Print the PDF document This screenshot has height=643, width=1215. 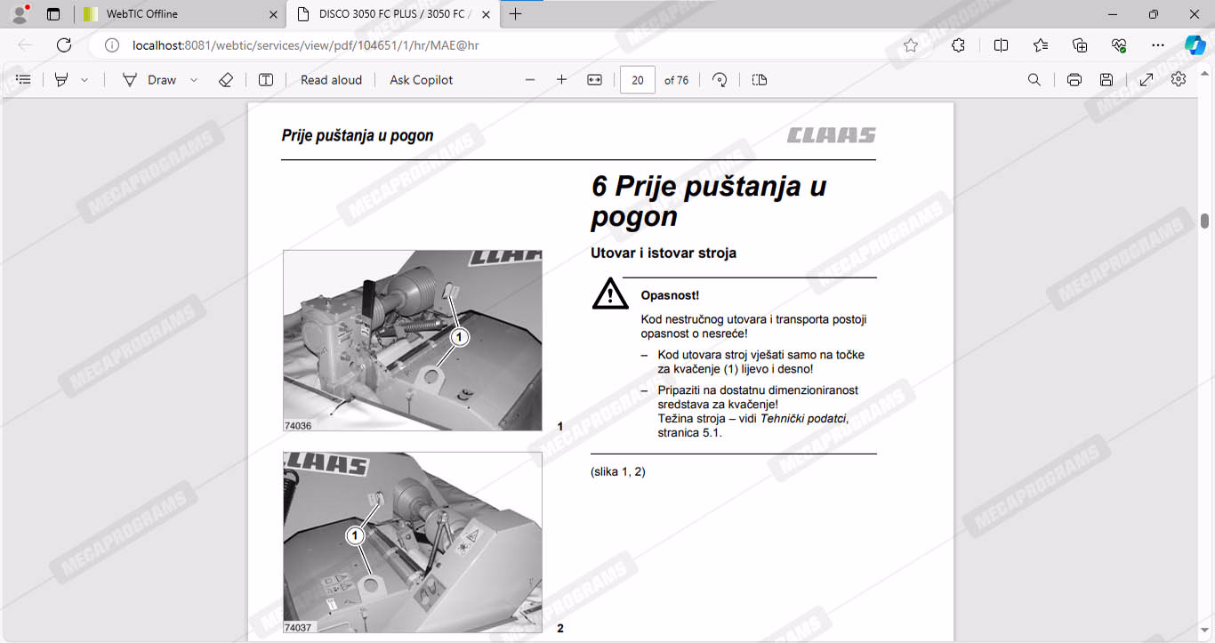pyautogui.click(x=1074, y=80)
